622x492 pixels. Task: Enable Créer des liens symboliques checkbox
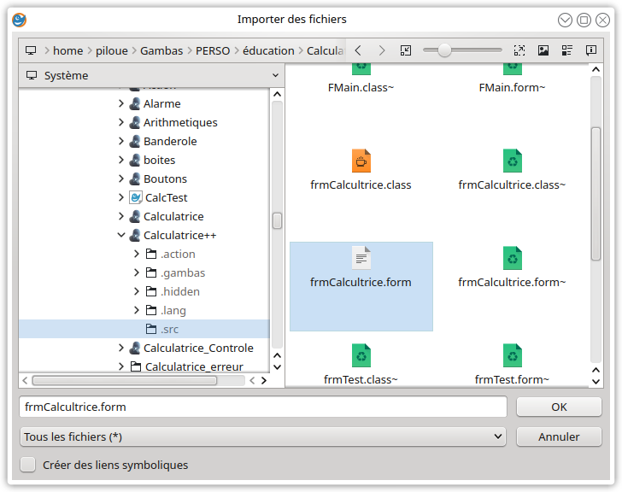point(27,465)
